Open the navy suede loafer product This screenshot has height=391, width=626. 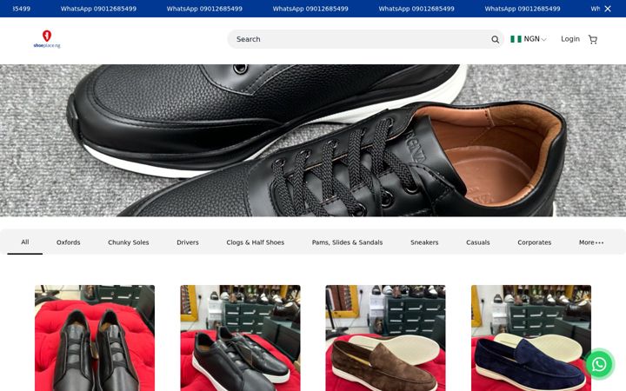point(531,338)
